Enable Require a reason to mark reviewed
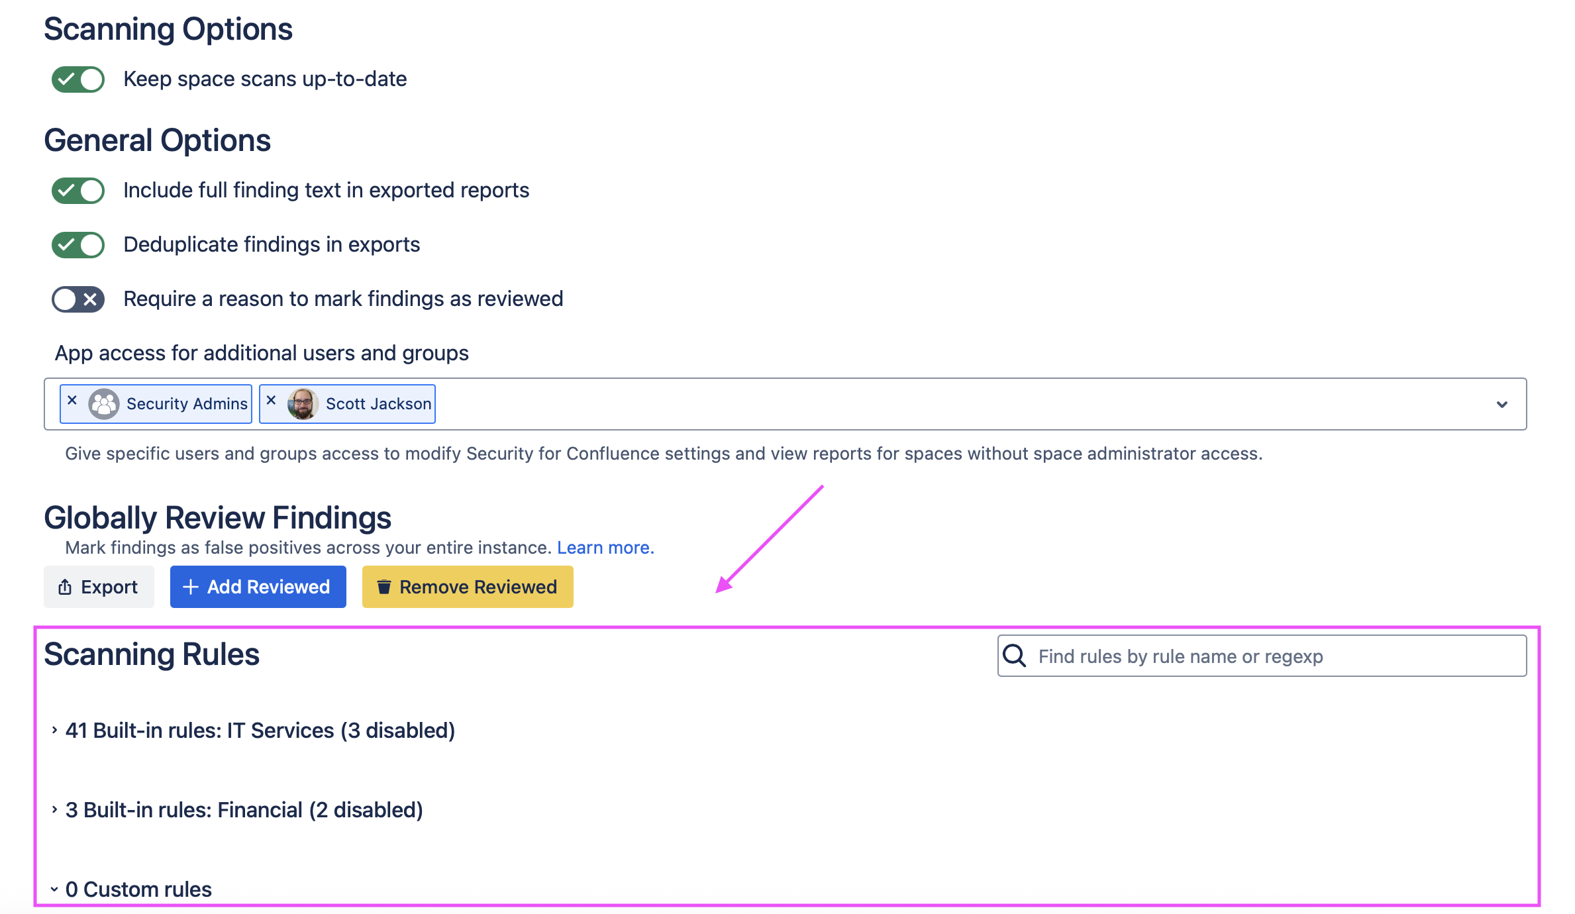 click(x=78, y=299)
